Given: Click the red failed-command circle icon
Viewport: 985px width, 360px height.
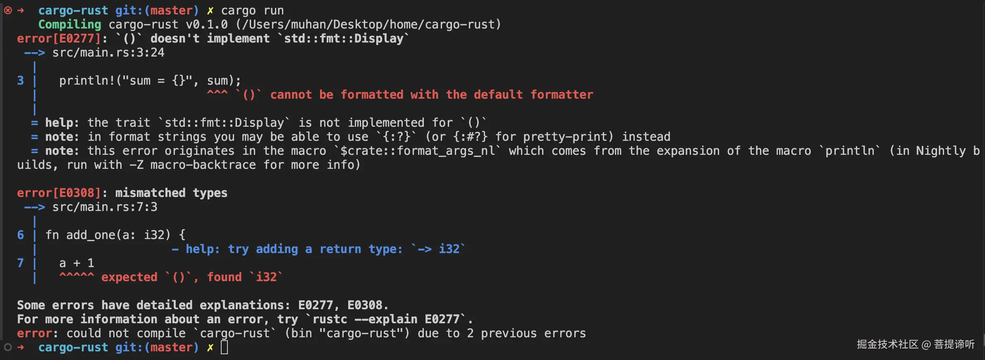Looking at the screenshot, I should (x=8, y=10).
